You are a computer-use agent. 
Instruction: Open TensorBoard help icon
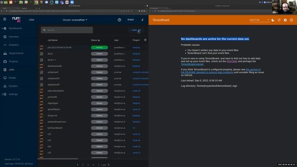(291, 20)
